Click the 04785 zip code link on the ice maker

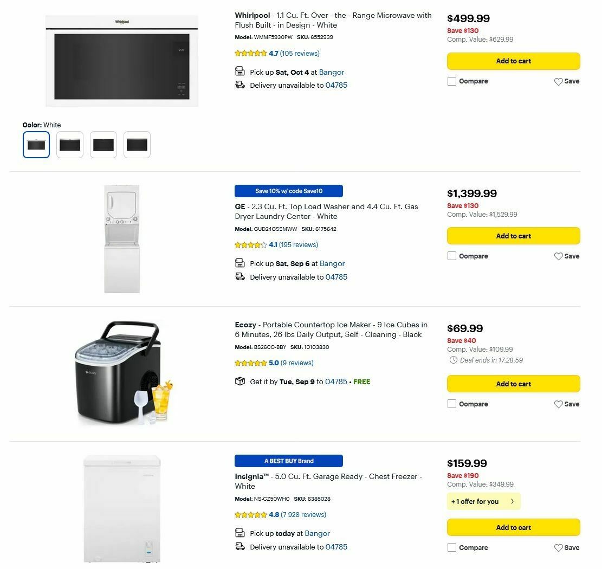point(336,382)
